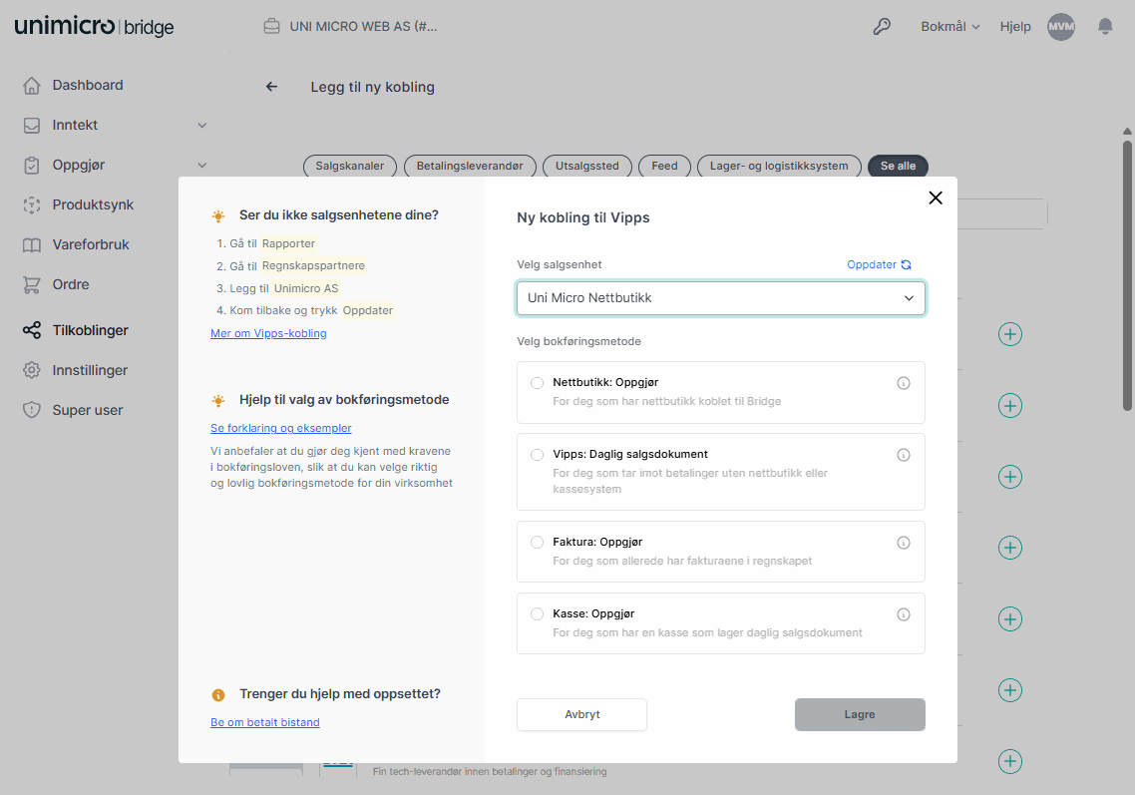The height and width of the screenshot is (795, 1135).
Task: Click the lightbulb icon by Ser du ikke salgsenhetene
Action: 217,215
